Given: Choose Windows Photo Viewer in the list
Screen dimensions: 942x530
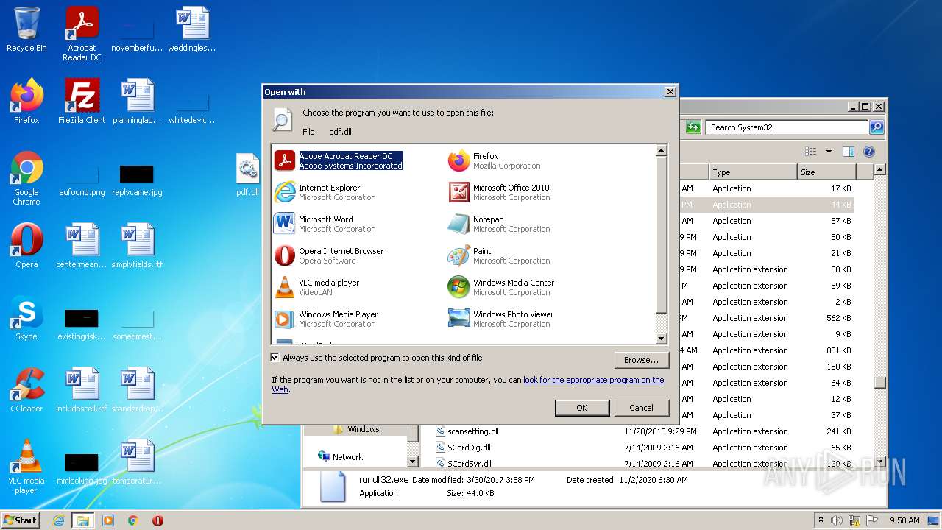Looking at the screenshot, I should pos(500,319).
